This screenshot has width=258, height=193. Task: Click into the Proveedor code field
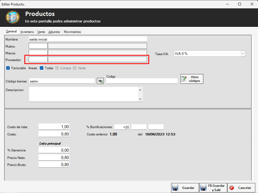(x=38, y=59)
